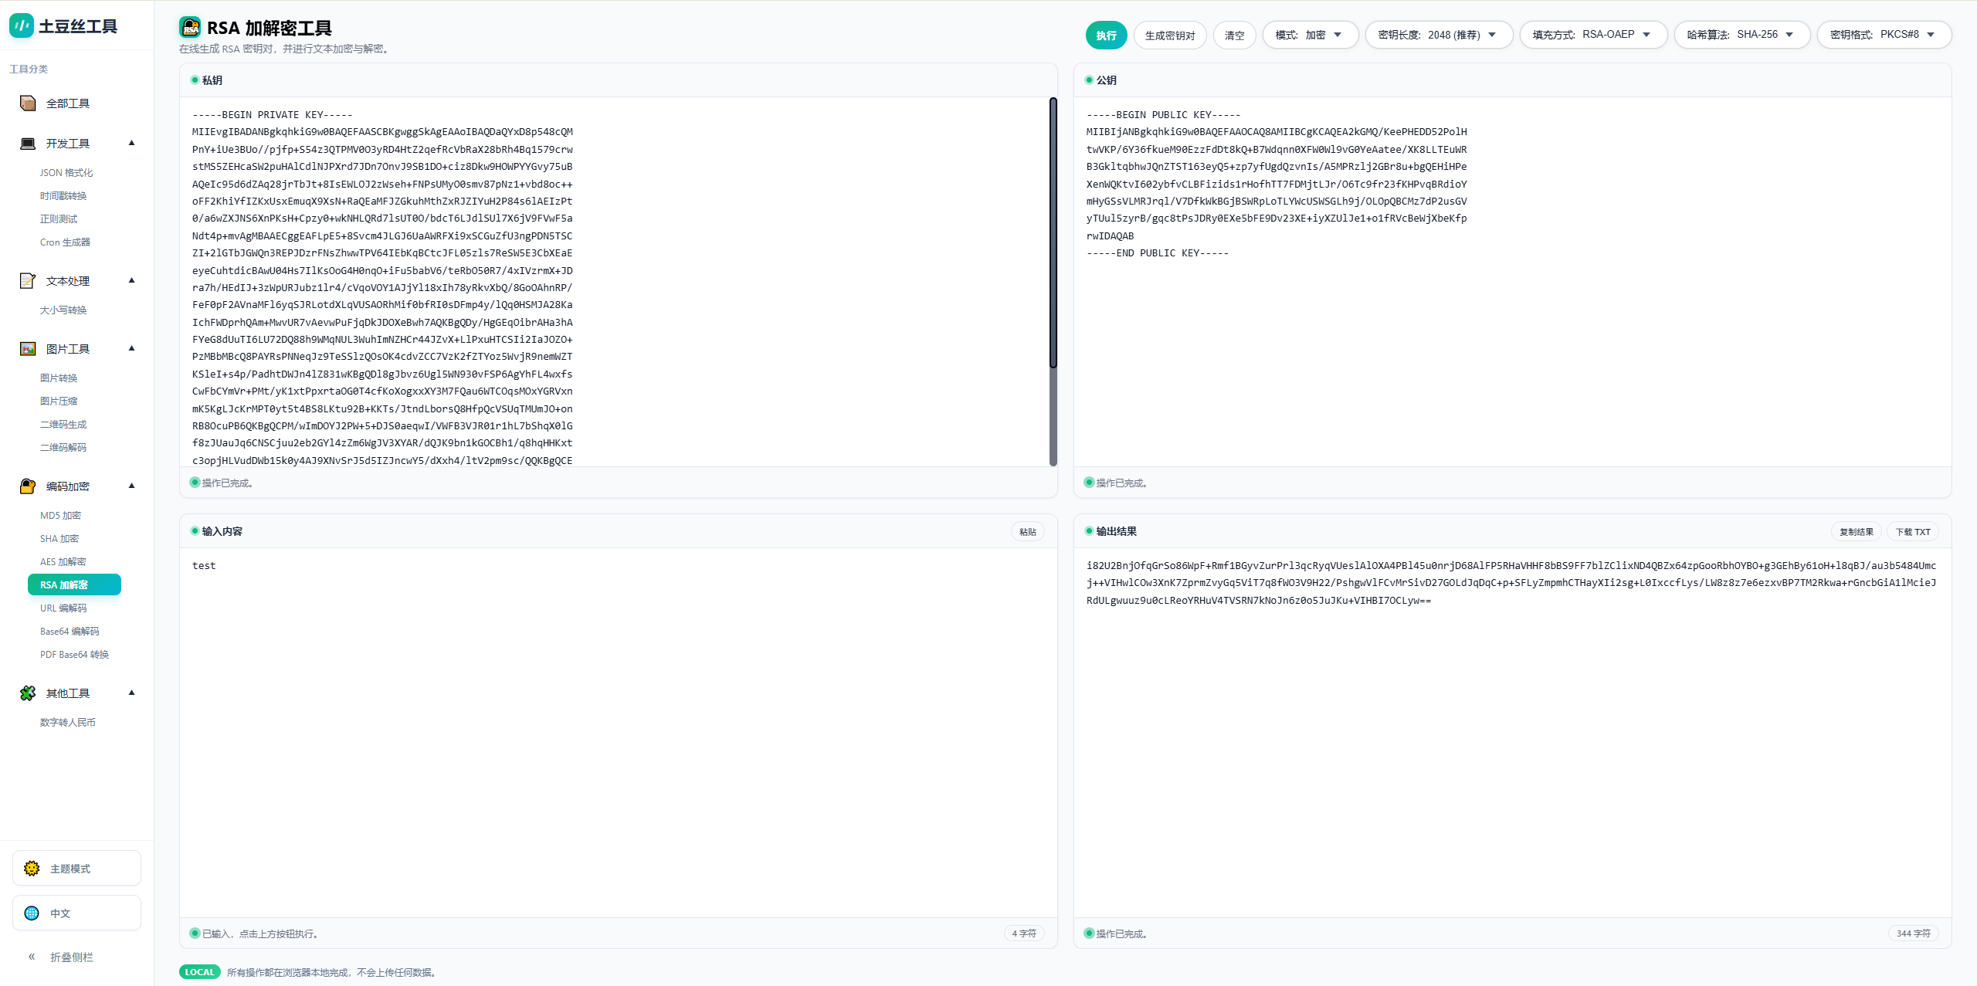
Task: Click the 开发工具 laptop icon
Action: (28, 144)
